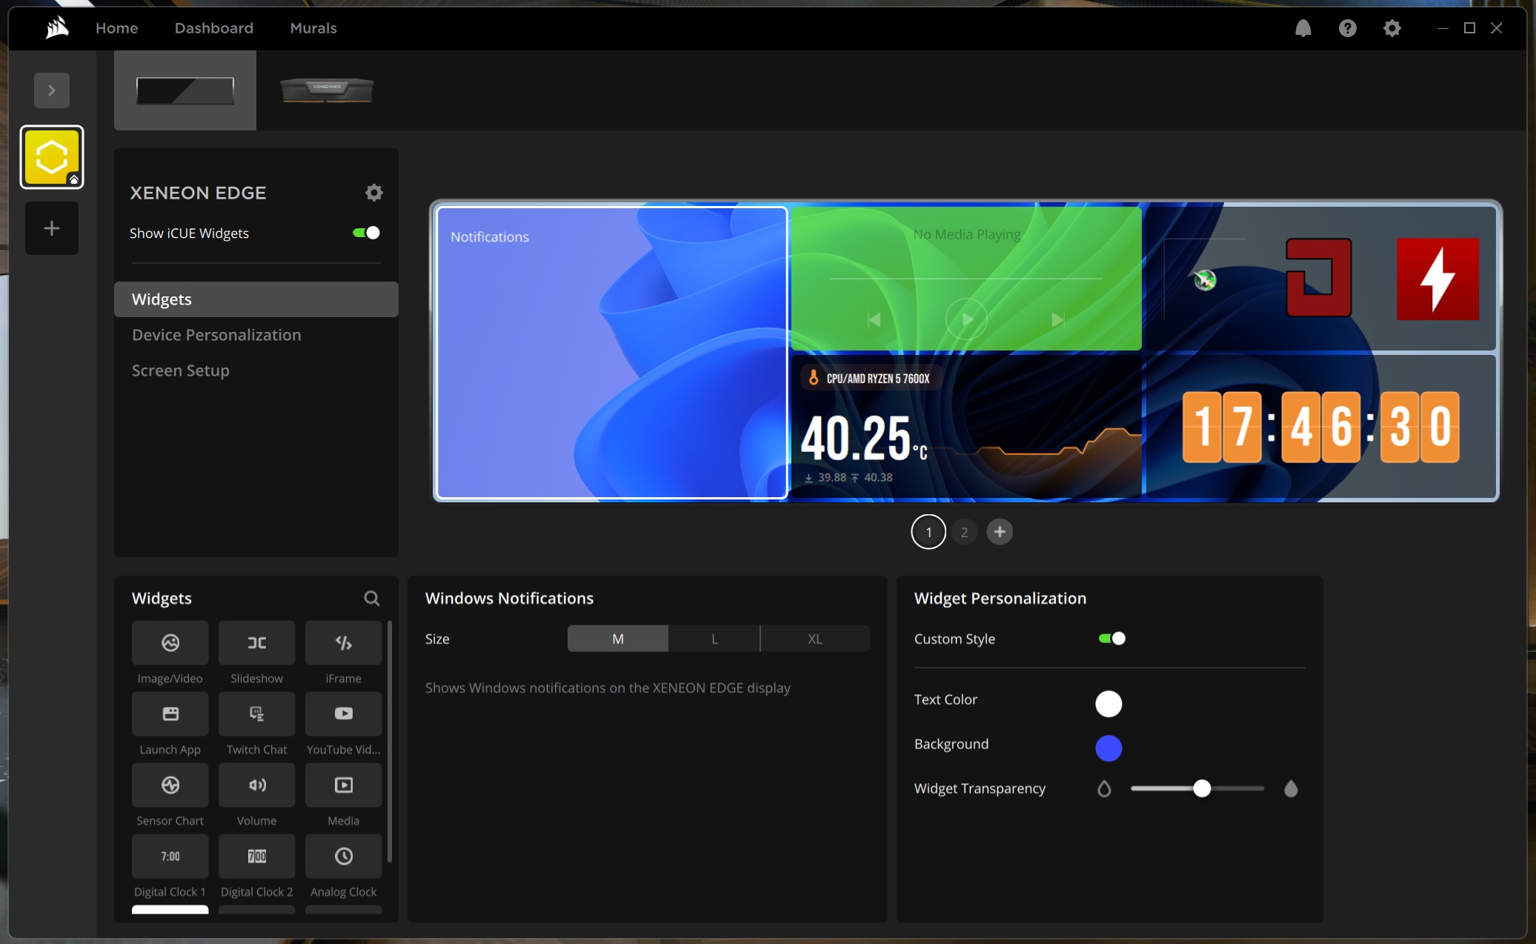Add the YouTube Video widget
This screenshot has height=944, width=1536.
343,714
